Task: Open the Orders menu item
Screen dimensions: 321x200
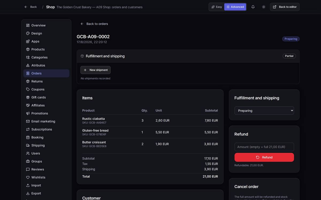Action: point(46,73)
